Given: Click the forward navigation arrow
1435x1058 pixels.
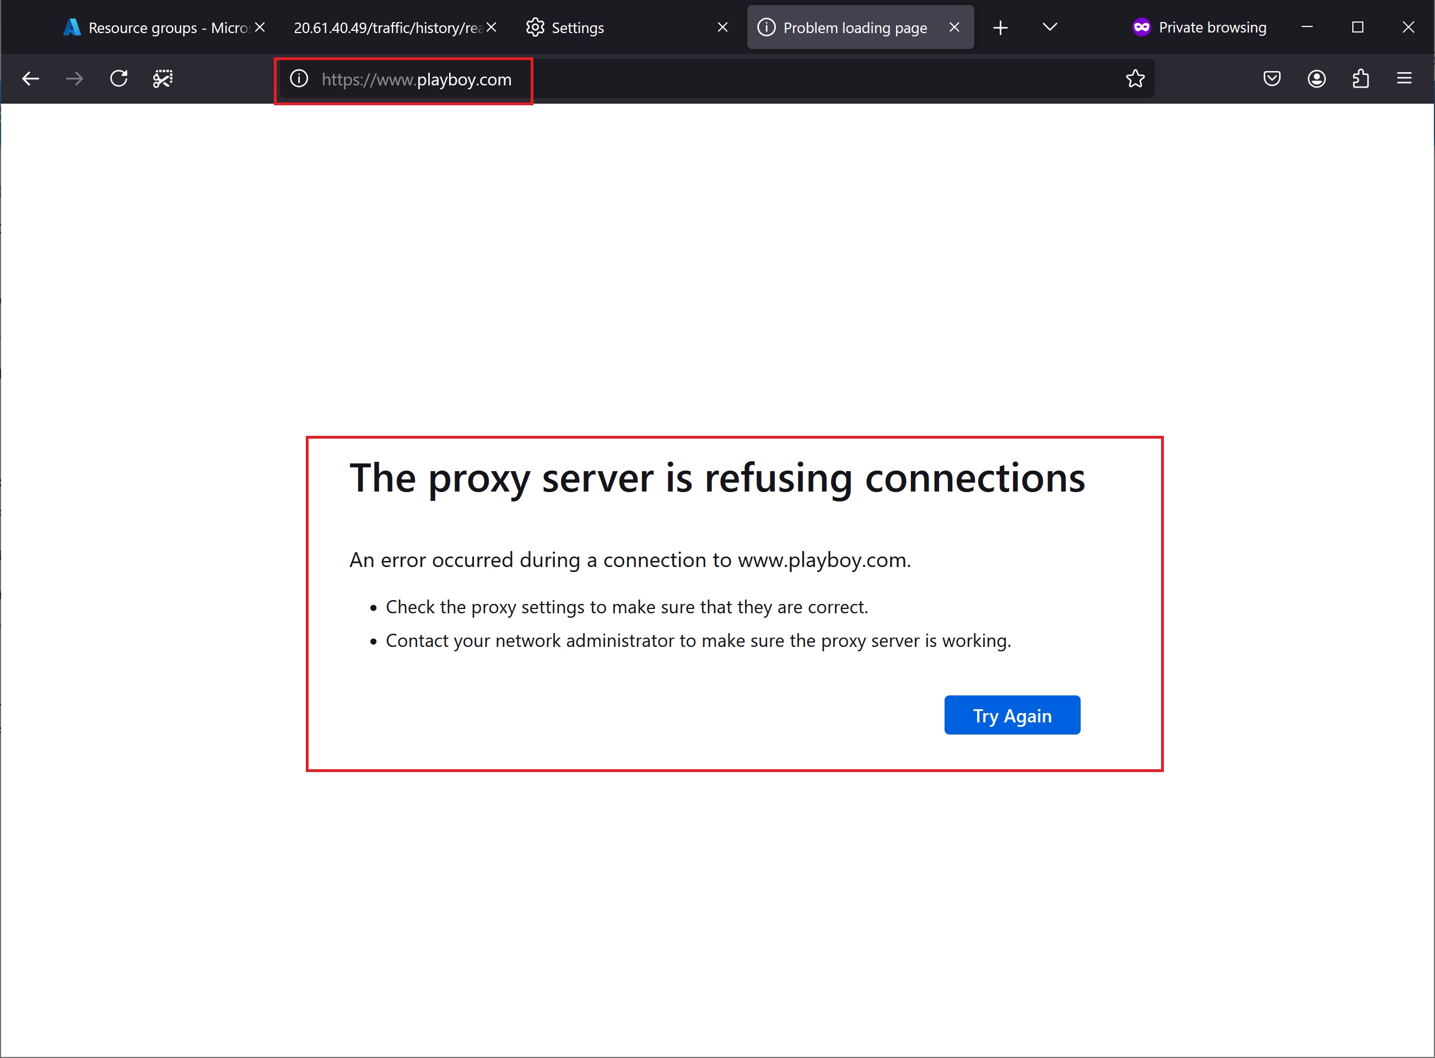Looking at the screenshot, I should click(74, 79).
